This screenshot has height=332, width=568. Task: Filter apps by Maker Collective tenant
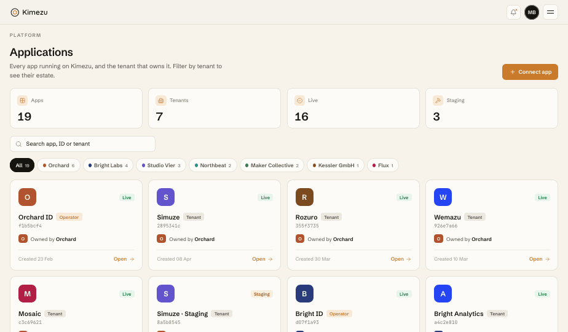tap(272, 165)
